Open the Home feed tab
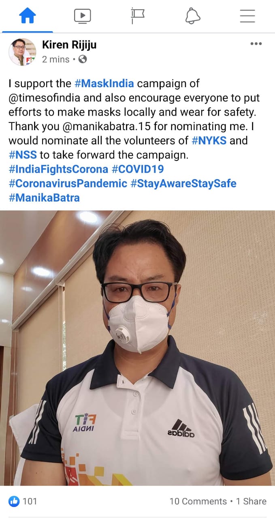Viewport: 275px width, 519px height. pyautogui.click(x=28, y=16)
